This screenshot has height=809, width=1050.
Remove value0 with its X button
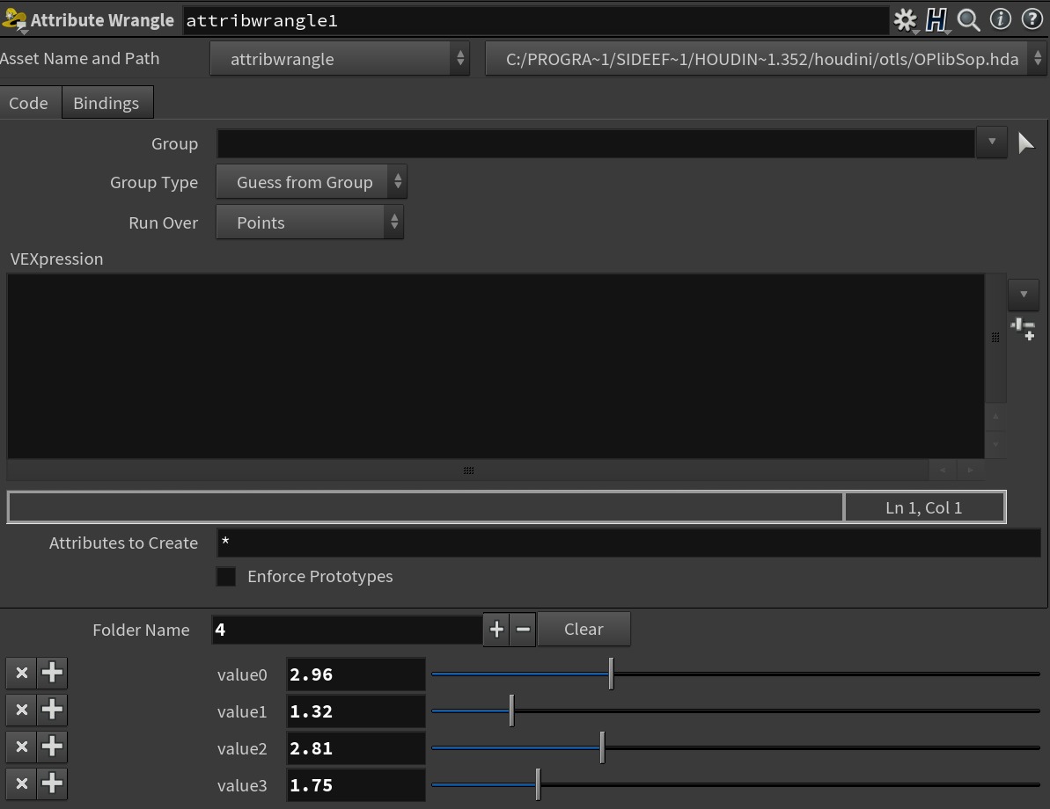pos(22,674)
